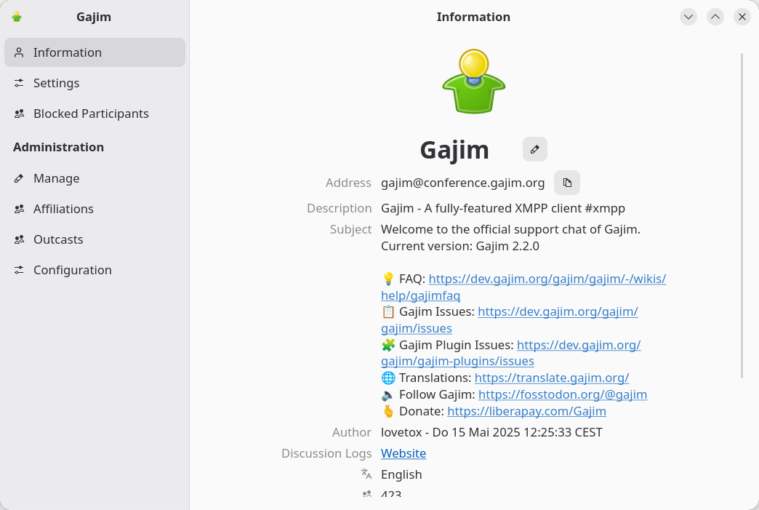Click the Gajim logo in sidebar header
This screenshot has height=510, width=759.
[17, 17]
